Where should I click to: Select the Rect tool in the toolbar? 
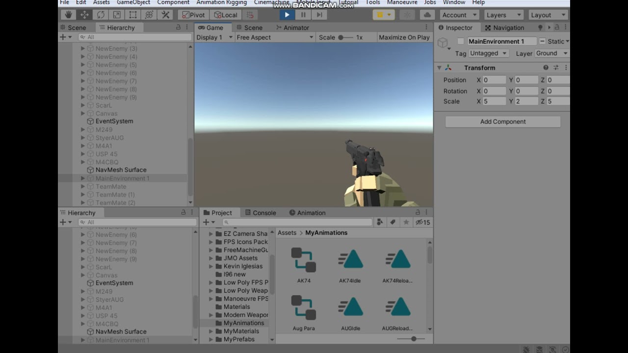point(133,15)
